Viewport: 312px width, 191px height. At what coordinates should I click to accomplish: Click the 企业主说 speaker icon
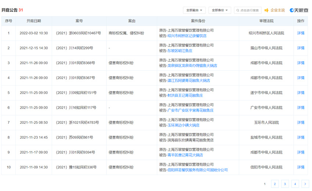point(267,10)
